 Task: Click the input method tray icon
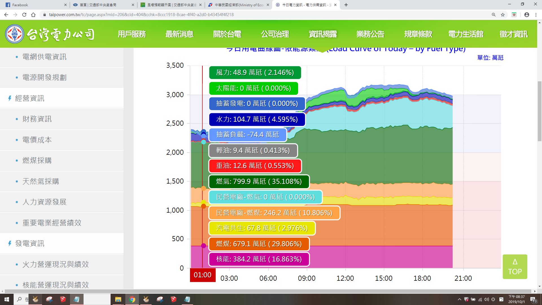pos(501,299)
